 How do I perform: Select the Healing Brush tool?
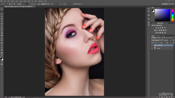(2, 24)
